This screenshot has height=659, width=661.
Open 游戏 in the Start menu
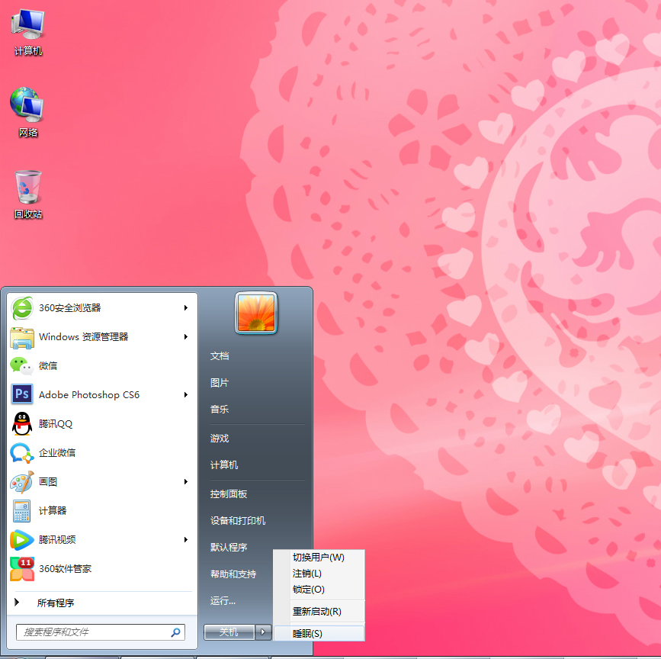coord(220,439)
